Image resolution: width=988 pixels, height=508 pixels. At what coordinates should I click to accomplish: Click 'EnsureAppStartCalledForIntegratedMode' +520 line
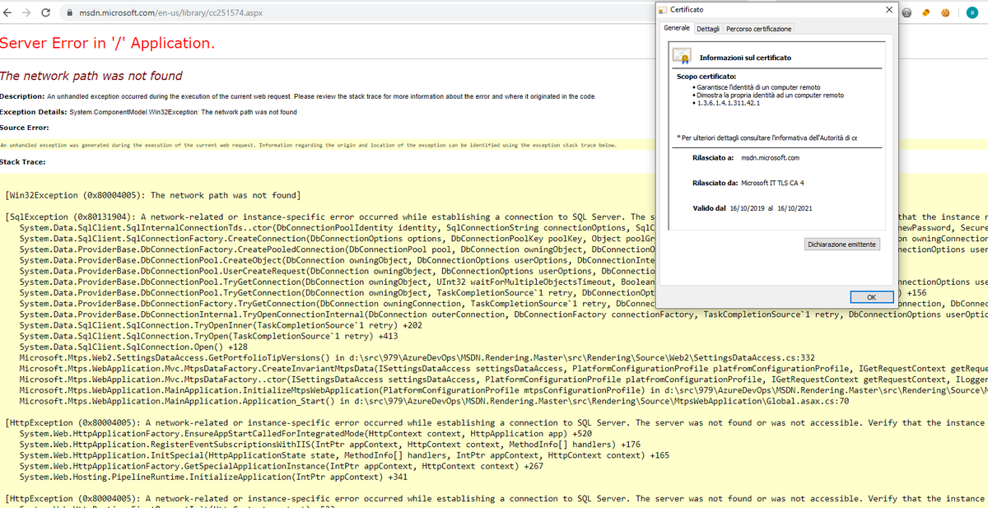[305, 433]
